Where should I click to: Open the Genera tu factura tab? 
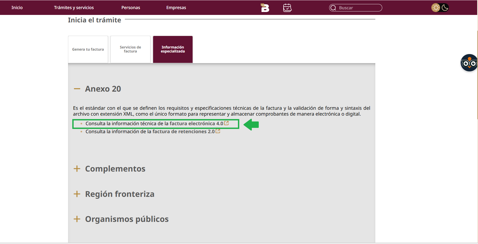click(88, 49)
